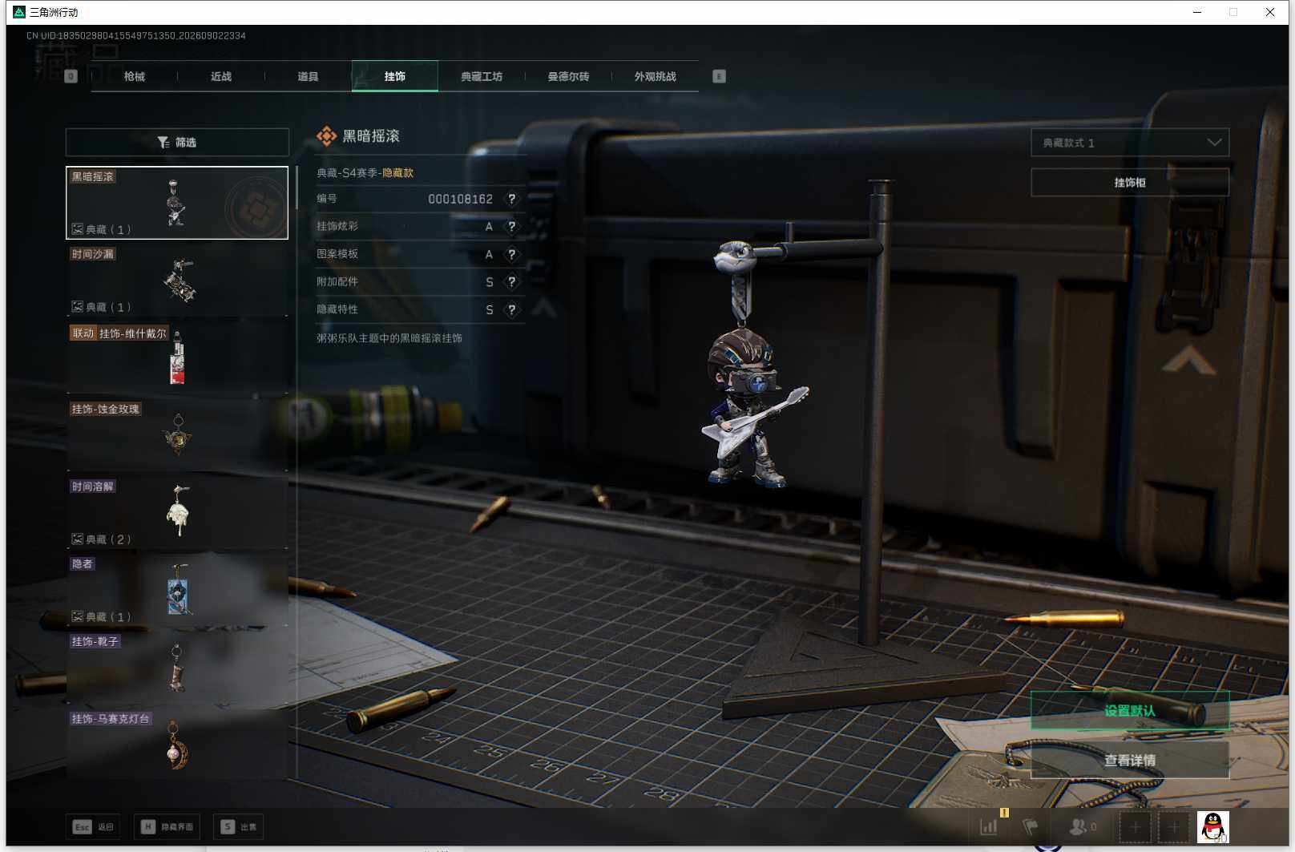Viewport: 1295px width, 852px height.
Task: Click the charm list scrollbar
Action: click(297, 188)
